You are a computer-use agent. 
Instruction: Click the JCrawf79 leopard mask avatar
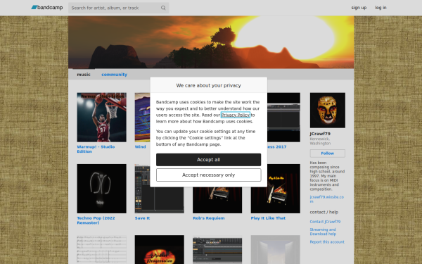pyautogui.click(x=328, y=111)
